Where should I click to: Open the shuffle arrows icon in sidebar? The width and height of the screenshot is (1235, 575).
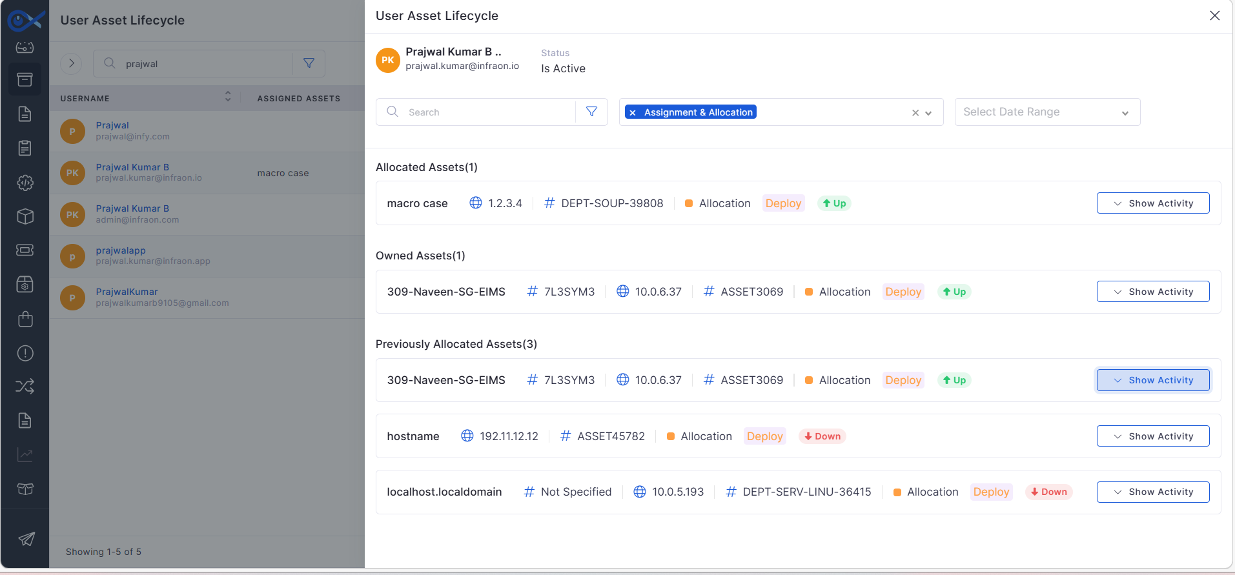25,387
